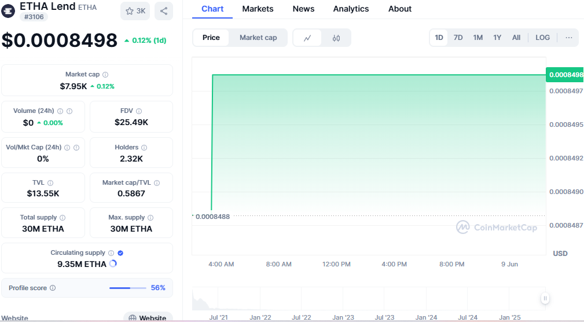Open the Markets tab
This screenshot has width=584, height=322.
[258, 9]
